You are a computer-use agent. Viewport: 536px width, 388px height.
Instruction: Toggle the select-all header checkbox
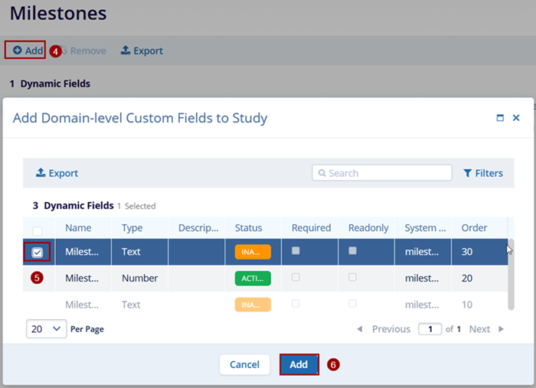pyautogui.click(x=38, y=229)
